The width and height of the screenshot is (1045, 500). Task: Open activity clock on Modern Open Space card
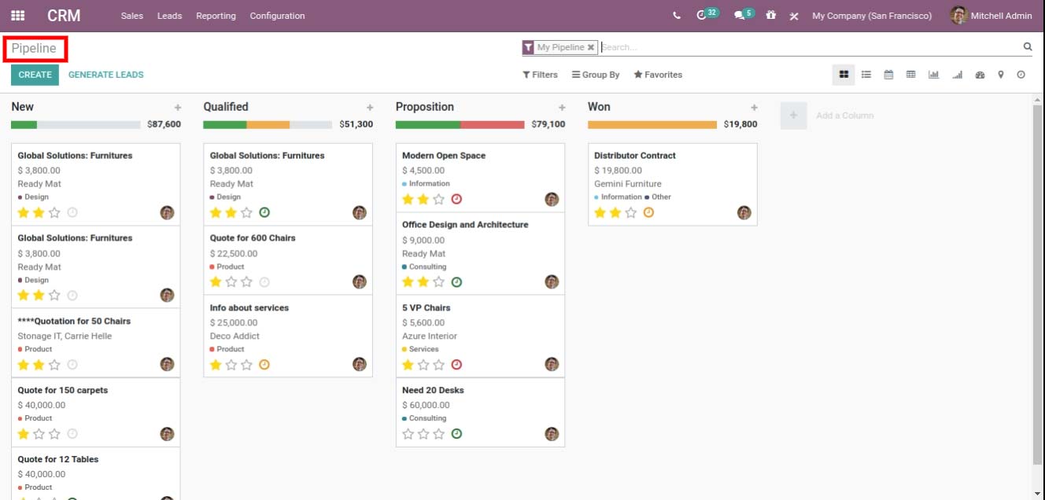coord(456,199)
